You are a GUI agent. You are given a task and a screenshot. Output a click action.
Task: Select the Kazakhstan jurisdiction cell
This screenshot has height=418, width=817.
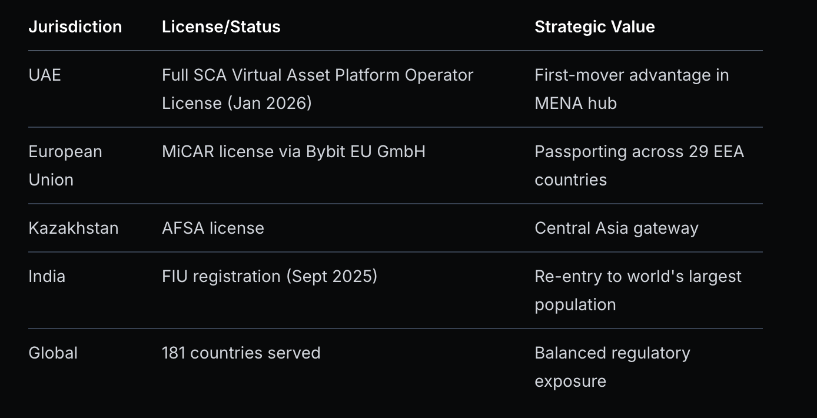pyautogui.click(x=74, y=228)
